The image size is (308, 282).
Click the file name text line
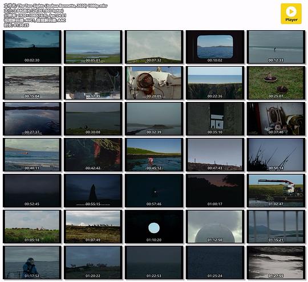[x=55, y=6]
